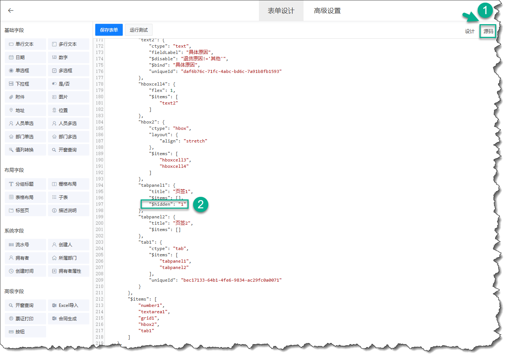Pick the 流水号 serial number icon
This screenshot has width=510, height=359.
pyautogui.click(x=11, y=245)
